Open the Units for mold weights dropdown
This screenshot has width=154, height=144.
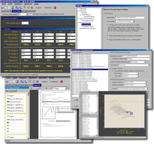27,14
